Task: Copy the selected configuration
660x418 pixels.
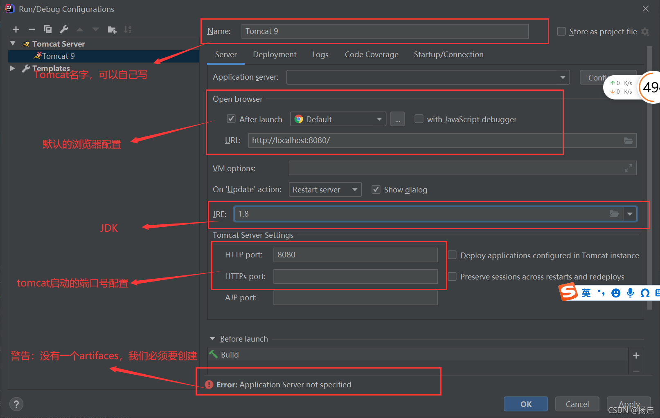Action: point(48,29)
